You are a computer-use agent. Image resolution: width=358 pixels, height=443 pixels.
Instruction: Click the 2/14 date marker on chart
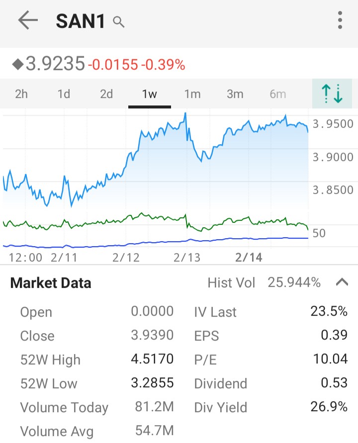click(249, 257)
